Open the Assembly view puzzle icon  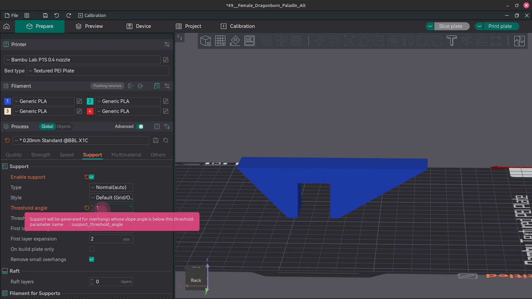tap(519, 41)
